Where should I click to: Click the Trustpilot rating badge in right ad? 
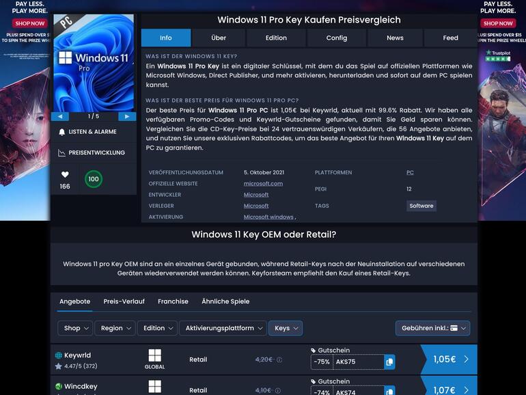[x=498, y=56]
